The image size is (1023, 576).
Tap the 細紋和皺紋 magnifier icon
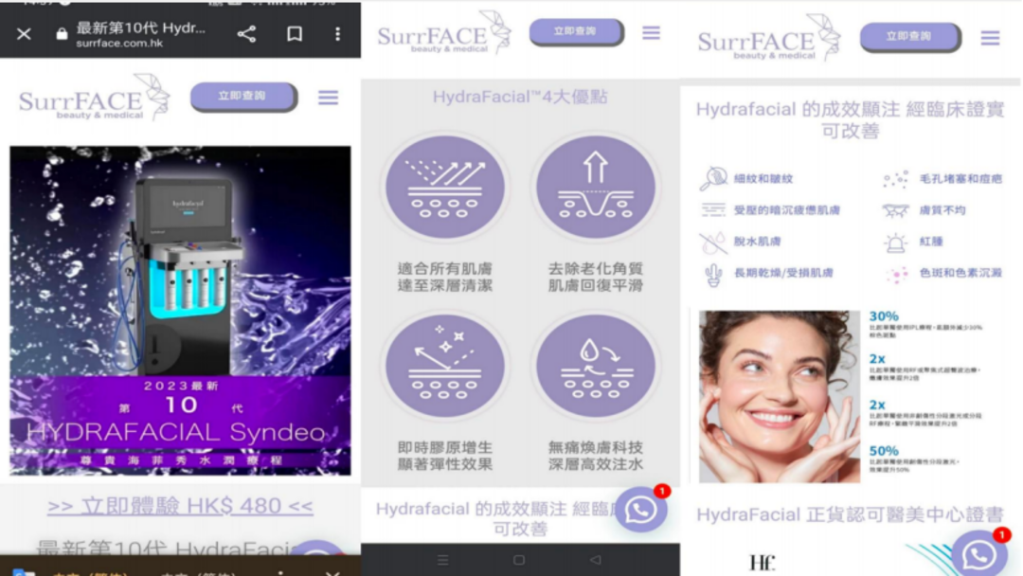coord(713,178)
